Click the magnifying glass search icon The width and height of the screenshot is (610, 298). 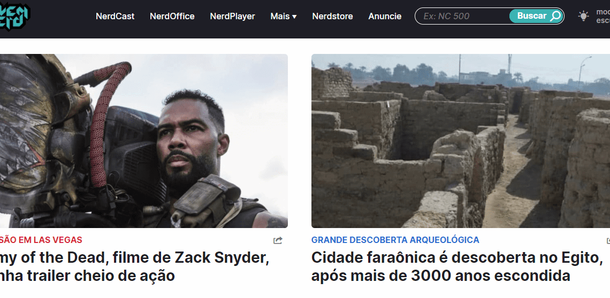(x=555, y=16)
